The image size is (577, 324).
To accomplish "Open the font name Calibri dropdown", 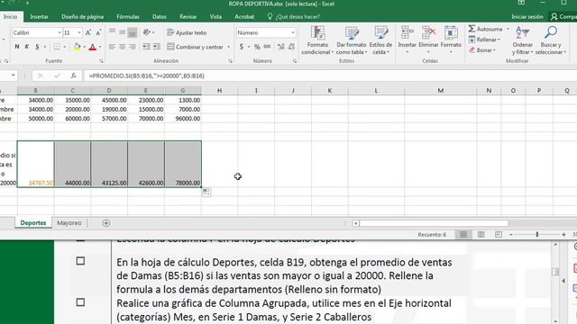I will [60, 32].
